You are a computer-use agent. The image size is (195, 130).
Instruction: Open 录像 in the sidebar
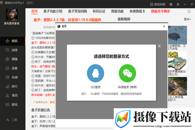tap(13, 68)
